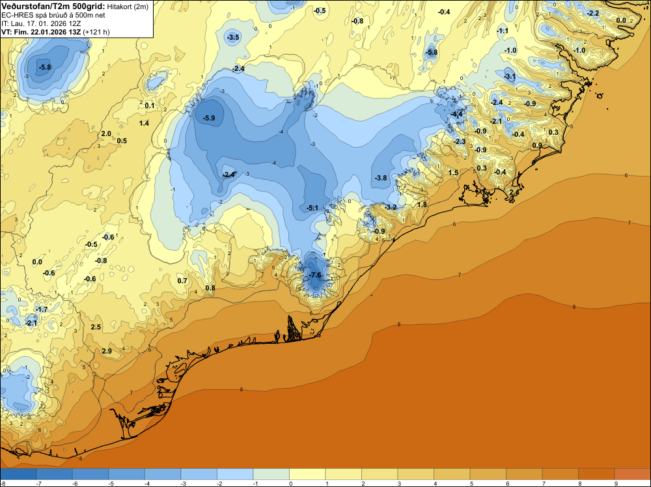Click the 1.5 temperature label
This screenshot has width=651, height=487.
point(453,173)
